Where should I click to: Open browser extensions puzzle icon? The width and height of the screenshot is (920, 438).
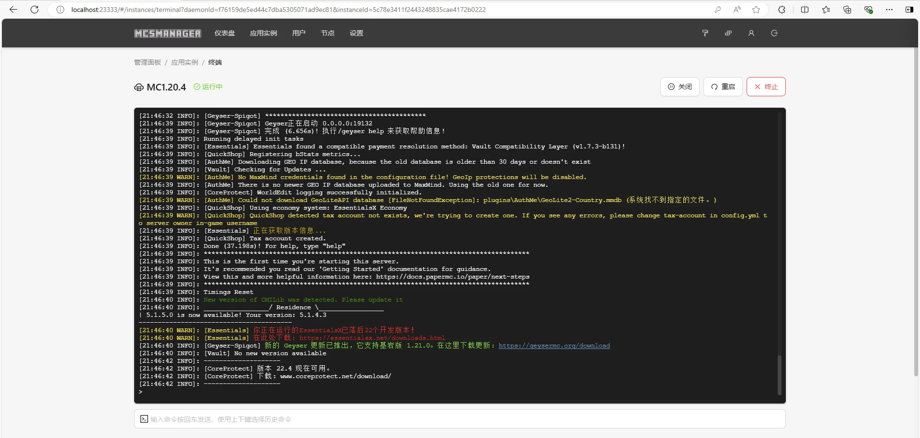[x=782, y=10]
